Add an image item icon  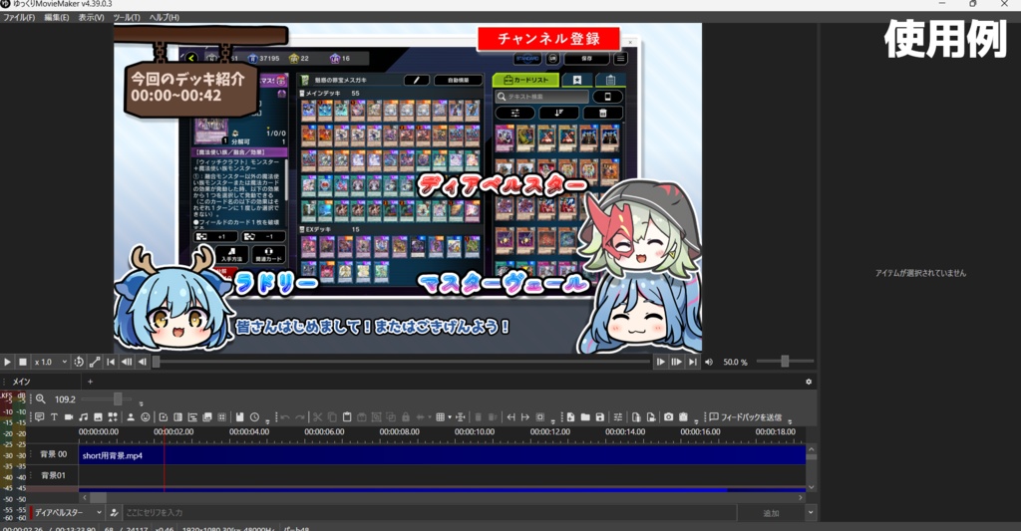pos(98,417)
